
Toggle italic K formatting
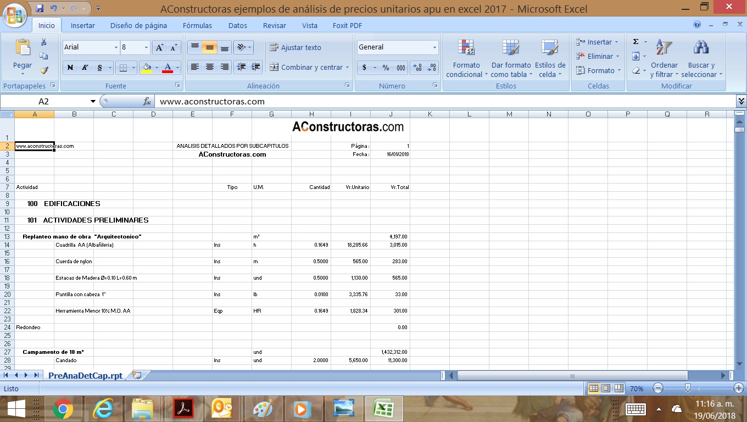[x=85, y=68]
